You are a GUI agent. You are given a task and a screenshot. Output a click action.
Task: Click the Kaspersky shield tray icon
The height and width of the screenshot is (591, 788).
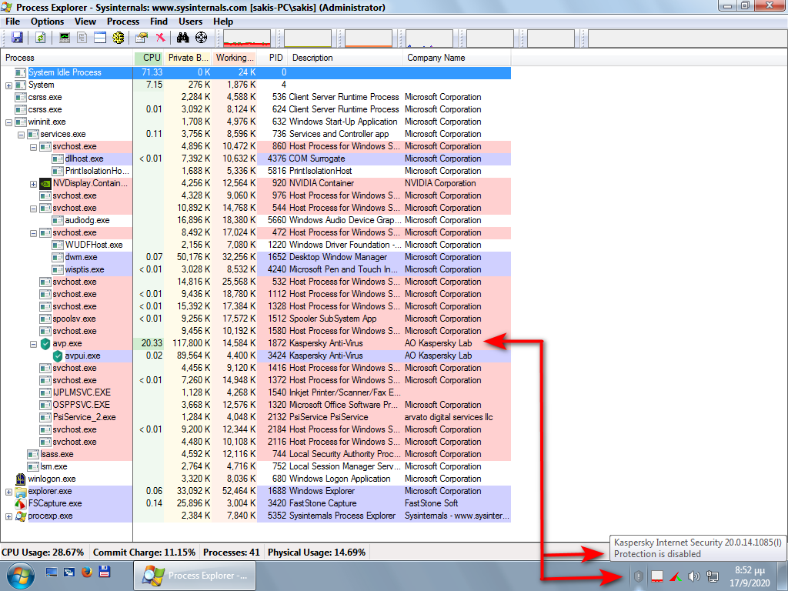click(638, 576)
